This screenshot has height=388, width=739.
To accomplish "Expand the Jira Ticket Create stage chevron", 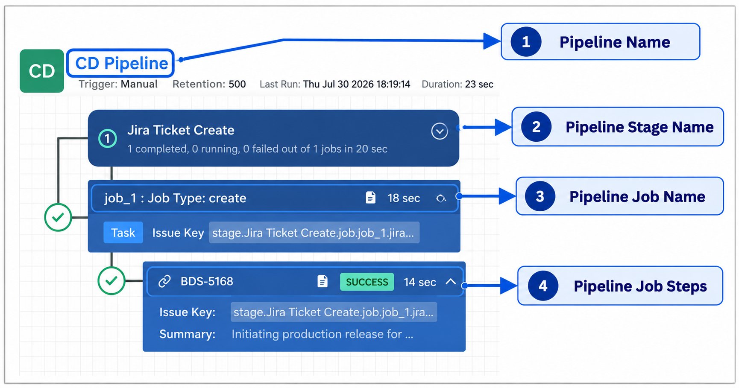I will tap(440, 131).
